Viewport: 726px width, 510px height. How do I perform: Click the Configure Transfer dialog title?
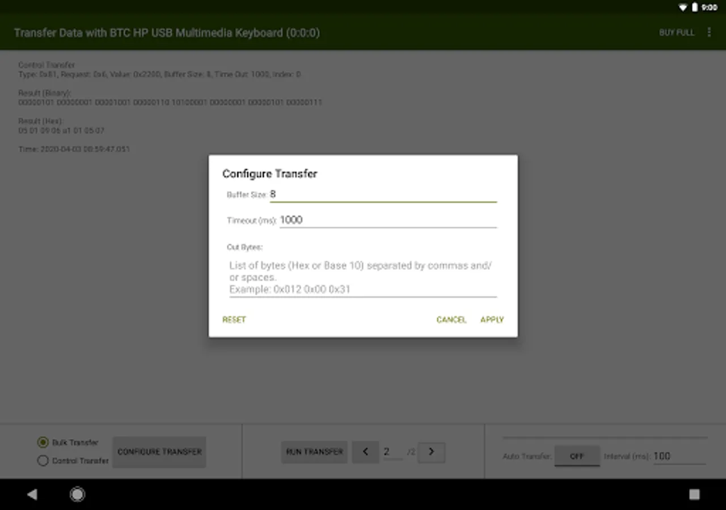point(270,174)
